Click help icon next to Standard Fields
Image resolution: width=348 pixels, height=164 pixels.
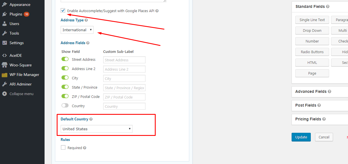[x=328, y=7]
